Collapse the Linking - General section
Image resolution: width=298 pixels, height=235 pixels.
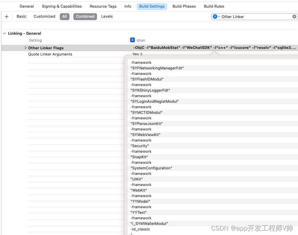pos(5,33)
